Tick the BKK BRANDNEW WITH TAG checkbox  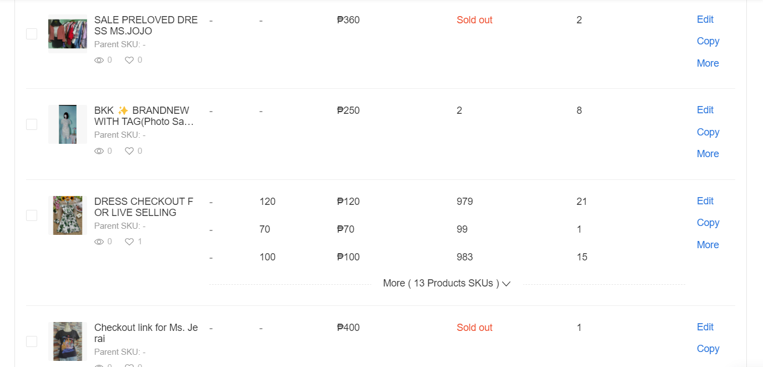32,124
